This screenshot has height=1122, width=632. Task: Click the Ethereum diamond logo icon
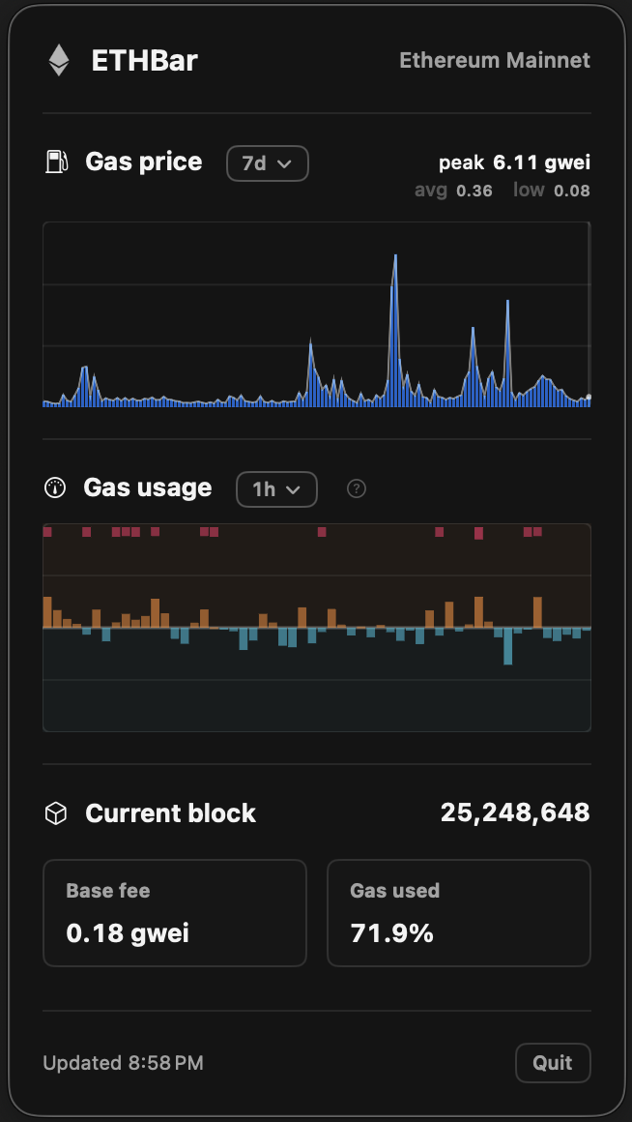pyautogui.click(x=59, y=61)
